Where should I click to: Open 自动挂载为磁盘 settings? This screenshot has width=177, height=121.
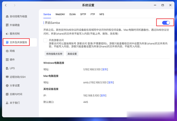tap(19, 16)
